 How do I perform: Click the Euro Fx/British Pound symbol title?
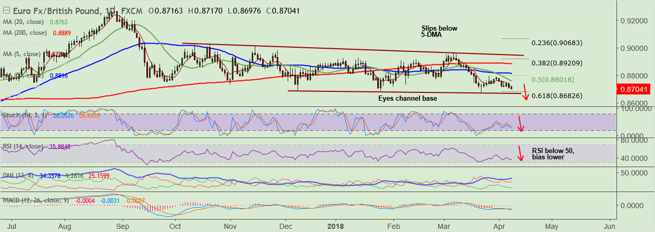pyautogui.click(x=57, y=10)
